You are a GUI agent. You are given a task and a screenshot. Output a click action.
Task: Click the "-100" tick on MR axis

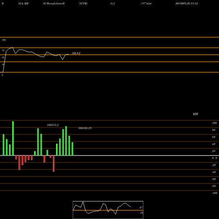(215, 193)
